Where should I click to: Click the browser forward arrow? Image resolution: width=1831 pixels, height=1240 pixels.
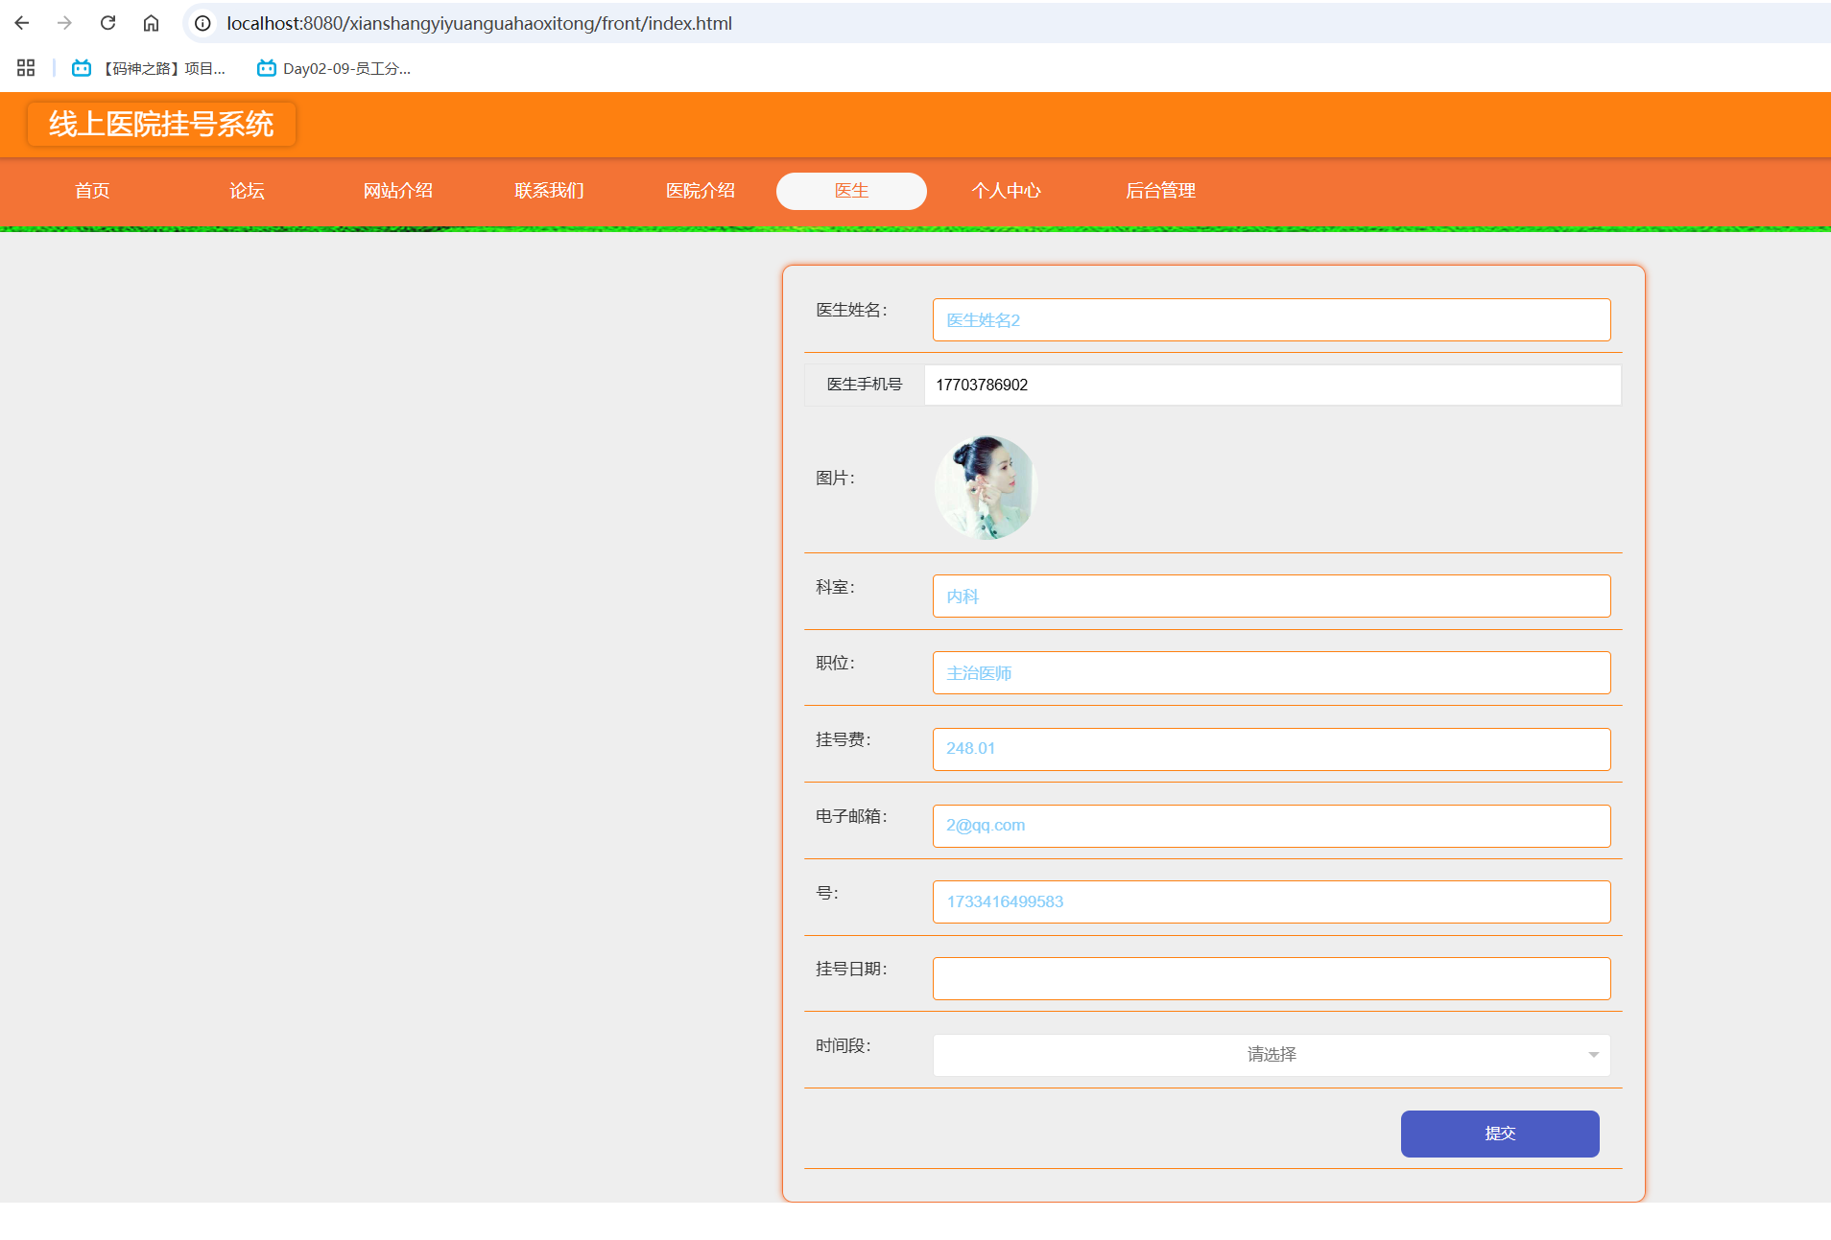click(64, 23)
